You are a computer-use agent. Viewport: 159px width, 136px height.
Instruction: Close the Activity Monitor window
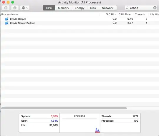pos(4,2)
